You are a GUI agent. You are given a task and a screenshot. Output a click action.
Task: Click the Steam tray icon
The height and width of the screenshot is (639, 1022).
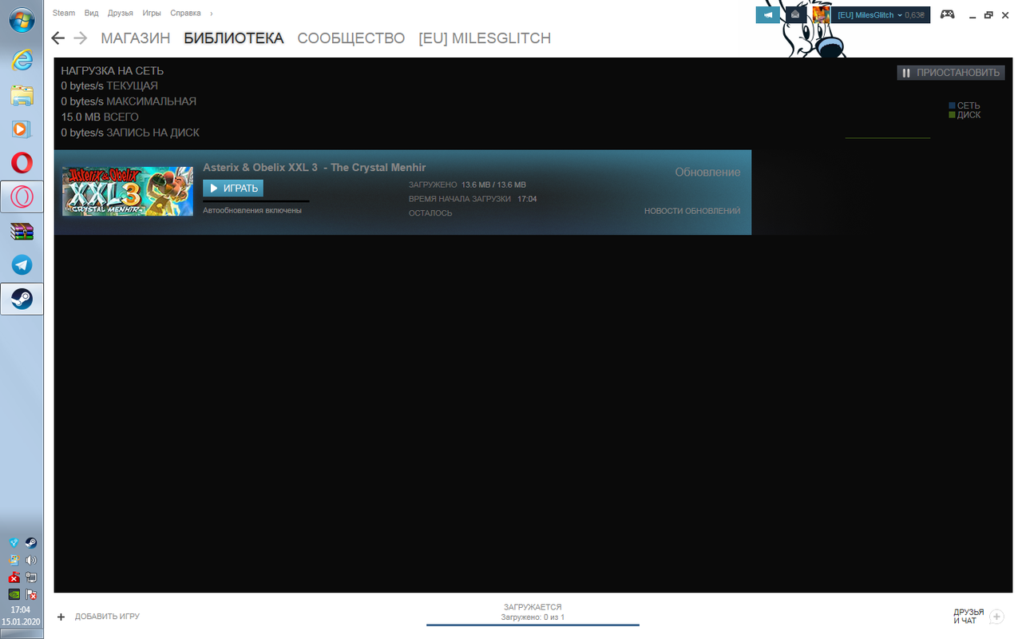(x=31, y=543)
